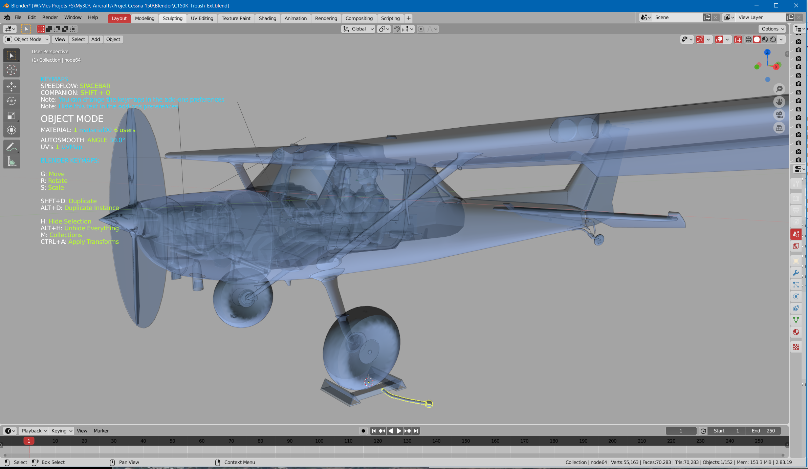Open the Modifiers wrench properties tab
Viewport: 808px width, 469px height.
click(796, 273)
